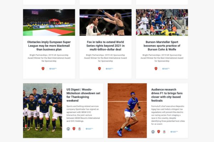Click the MMA fighters ring photo thumbnail
Screen dimensions: 214x142
(106, 22)
